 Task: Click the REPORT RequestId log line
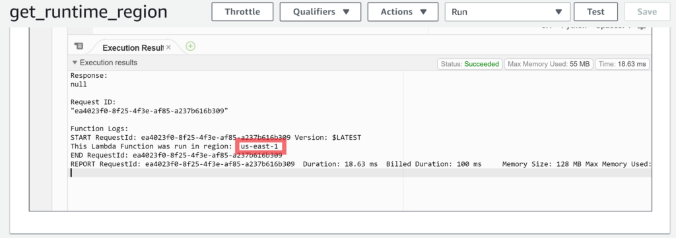(x=360, y=164)
